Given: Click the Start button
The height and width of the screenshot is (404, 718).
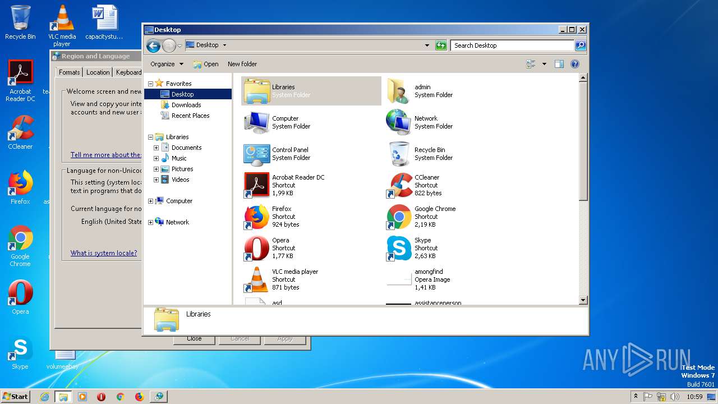Looking at the screenshot, I should (16, 396).
